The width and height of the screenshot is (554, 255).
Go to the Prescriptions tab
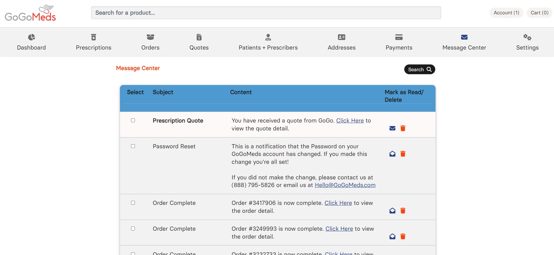[94, 47]
